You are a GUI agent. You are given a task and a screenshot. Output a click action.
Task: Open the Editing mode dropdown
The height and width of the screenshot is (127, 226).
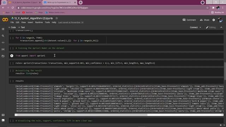(x=211, y=28)
